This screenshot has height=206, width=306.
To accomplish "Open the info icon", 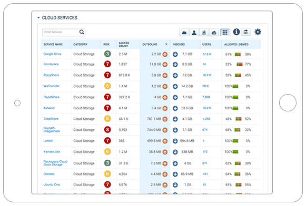I will click(236, 32).
